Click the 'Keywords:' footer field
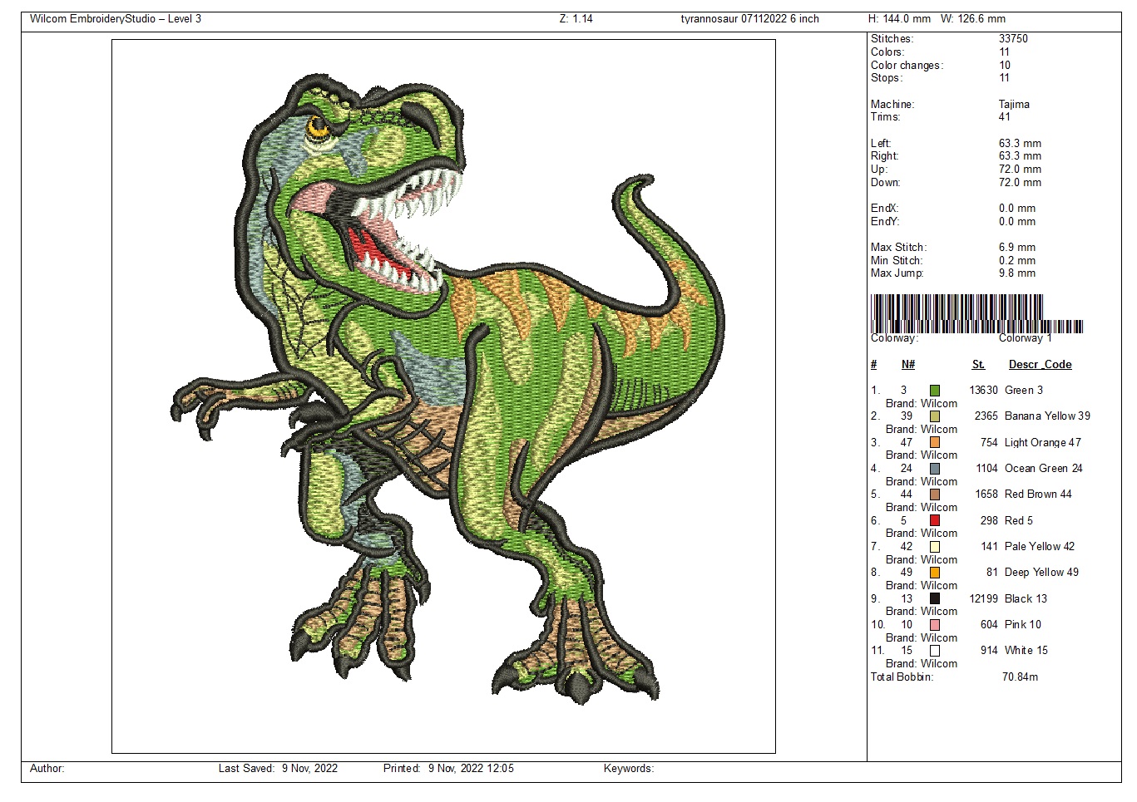Viewport: 1137px width, 802px height. point(629,769)
